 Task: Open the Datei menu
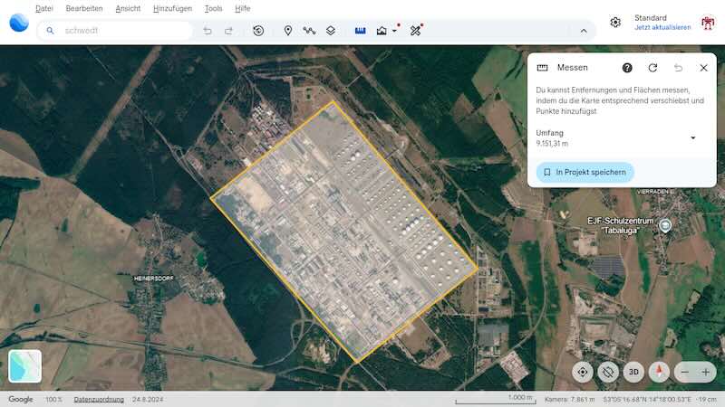click(x=44, y=8)
